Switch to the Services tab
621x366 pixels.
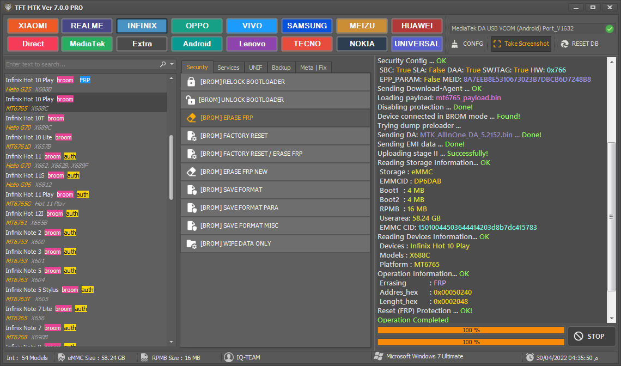[x=229, y=68]
